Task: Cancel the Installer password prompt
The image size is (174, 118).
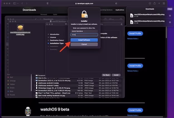Action: coord(84,44)
